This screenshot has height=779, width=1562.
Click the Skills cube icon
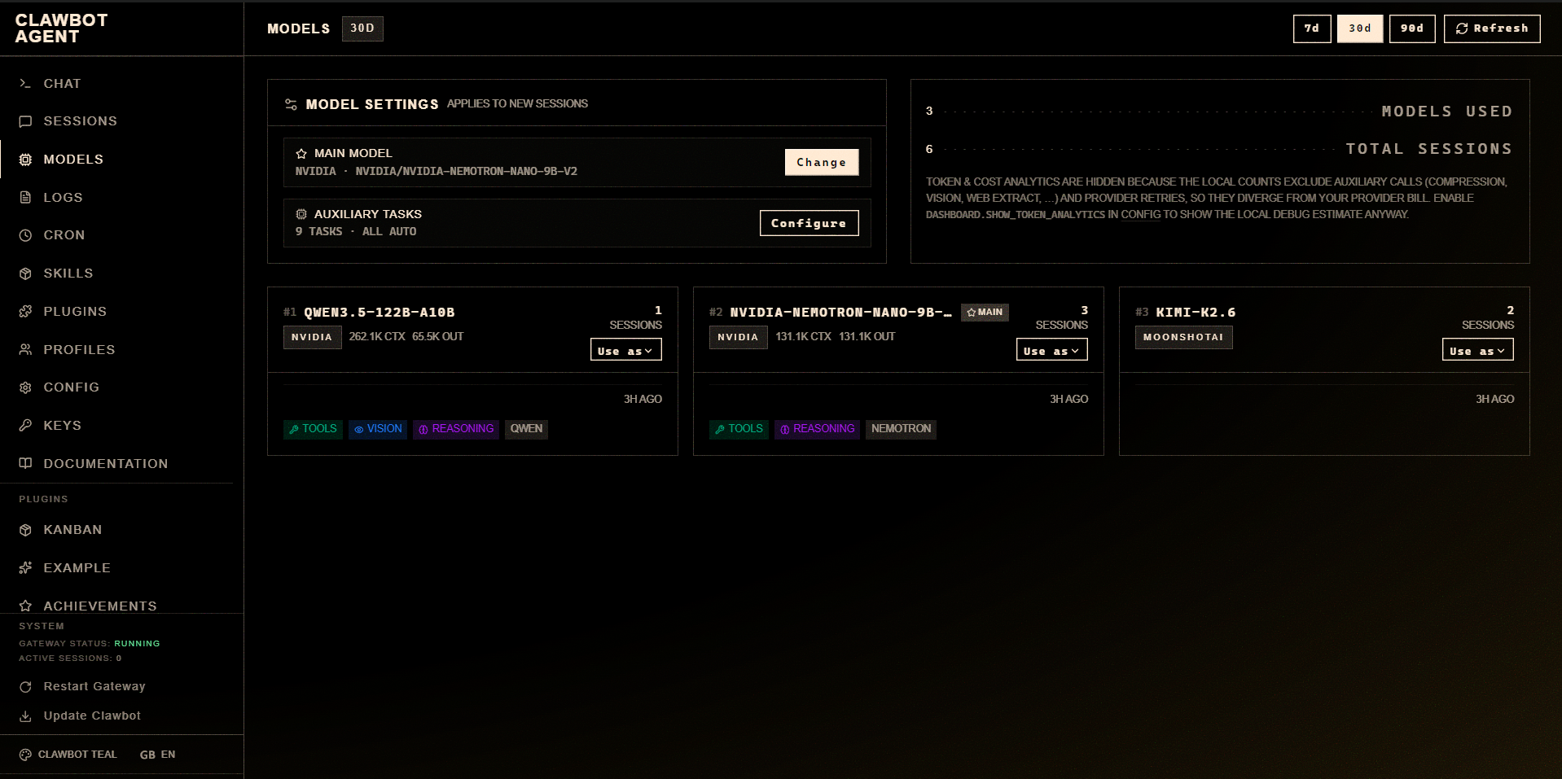[x=25, y=274]
